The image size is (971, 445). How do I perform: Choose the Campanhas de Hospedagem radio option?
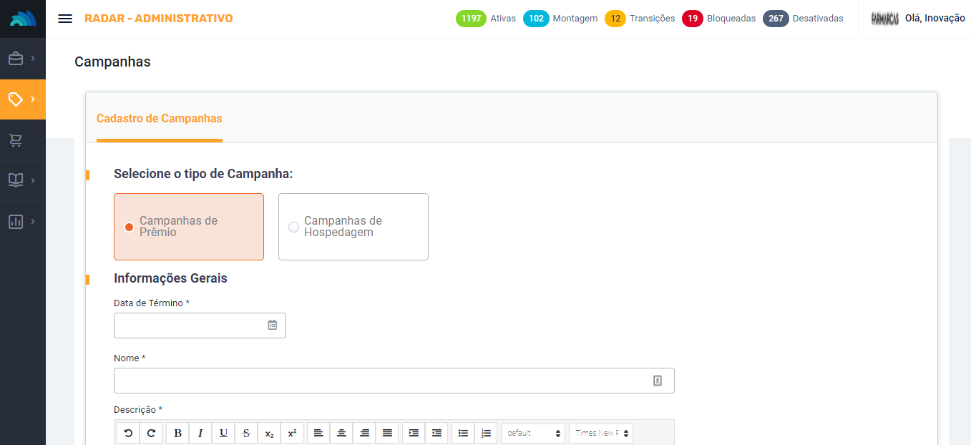tap(293, 227)
